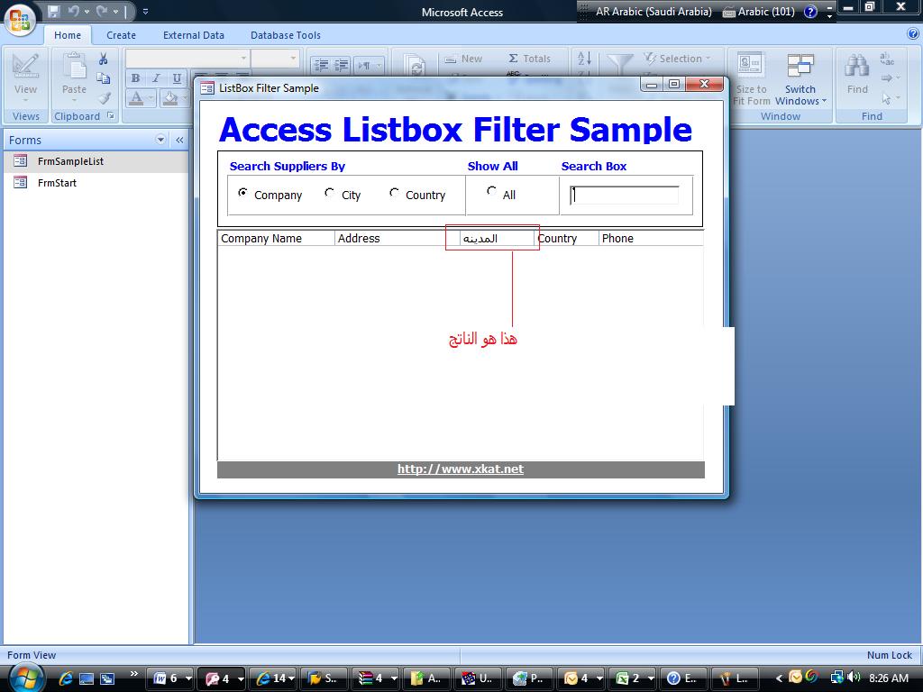Click the View button in Views group
The width and height of the screenshot is (923, 692).
[25, 77]
